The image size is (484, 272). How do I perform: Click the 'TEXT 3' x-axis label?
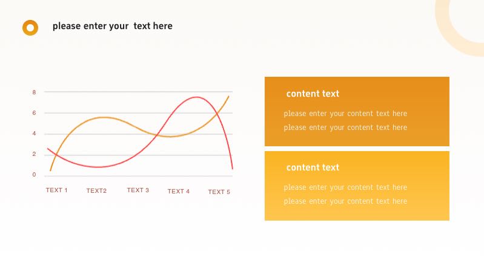[x=138, y=190]
